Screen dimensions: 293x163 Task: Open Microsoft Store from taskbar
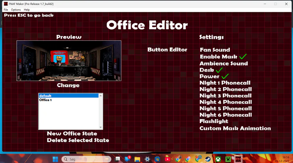coord(157,159)
